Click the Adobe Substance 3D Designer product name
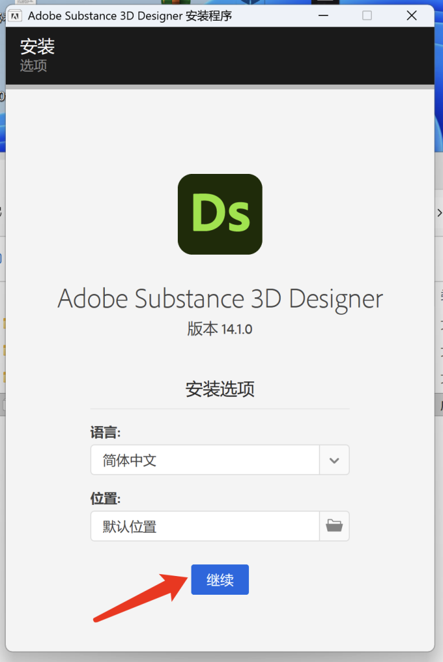The width and height of the screenshot is (443, 662). [x=220, y=299]
